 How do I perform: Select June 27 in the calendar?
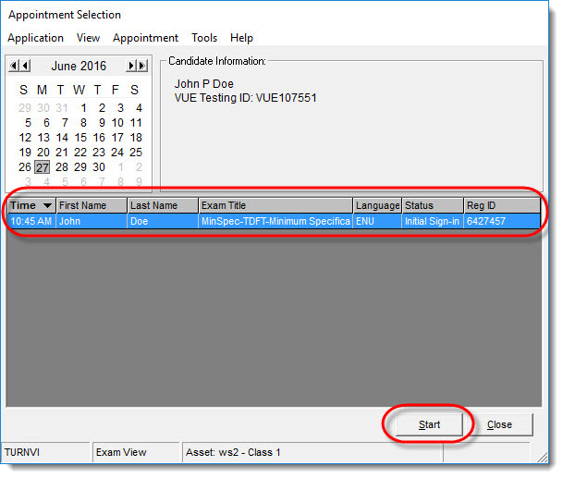pos(43,167)
